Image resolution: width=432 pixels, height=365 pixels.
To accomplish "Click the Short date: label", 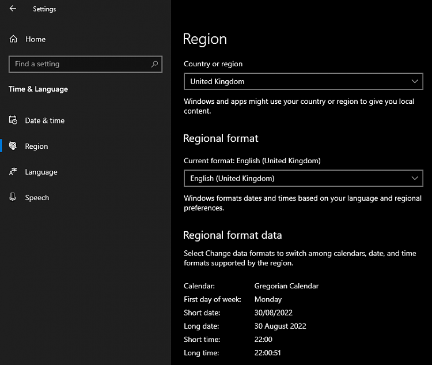I will pos(202,313).
